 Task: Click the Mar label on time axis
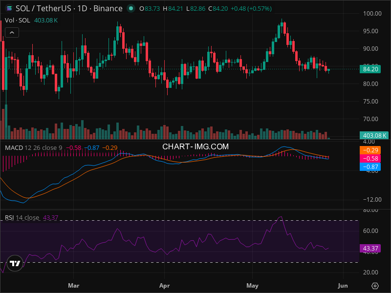74,286
